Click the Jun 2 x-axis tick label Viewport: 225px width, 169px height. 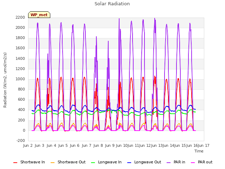tap(28, 145)
